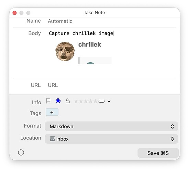Set rating to five stars

[x=95, y=101]
